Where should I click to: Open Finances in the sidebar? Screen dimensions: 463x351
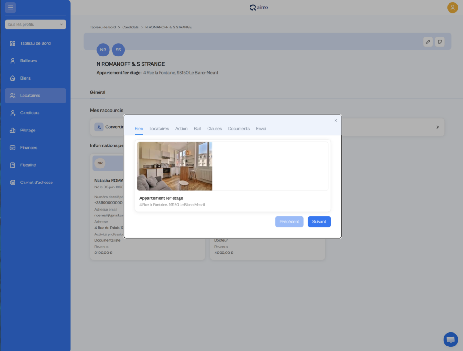(x=35, y=147)
